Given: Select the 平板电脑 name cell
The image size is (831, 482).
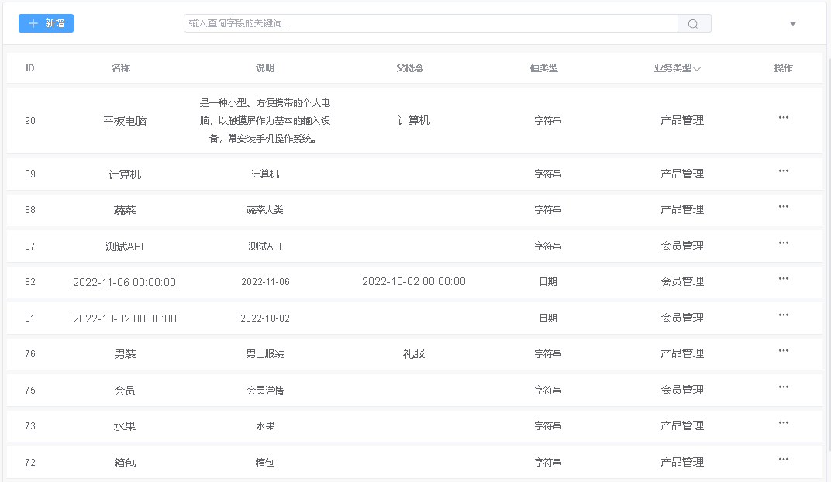Looking at the screenshot, I should pos(125,121).
